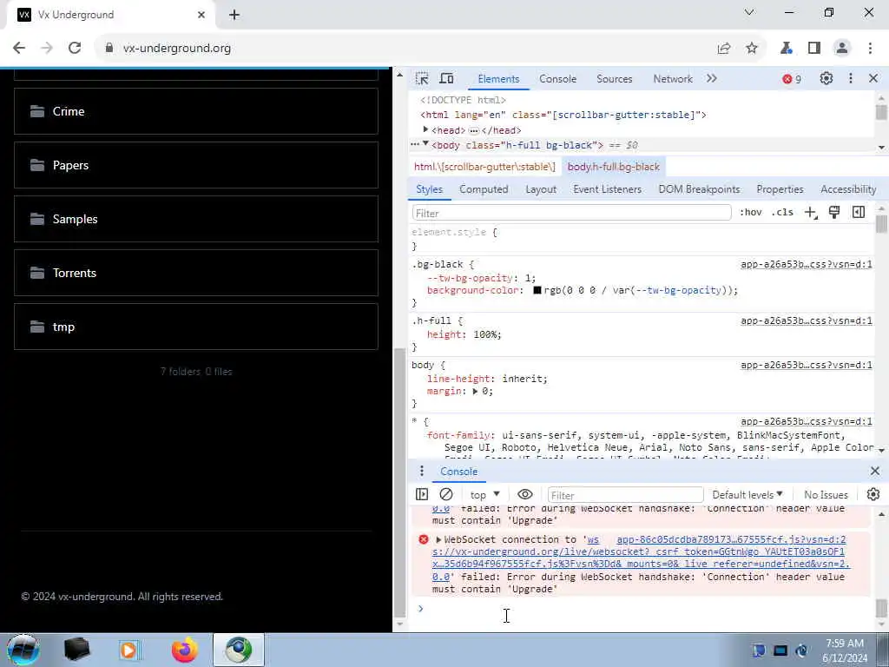889x667 pixels.
Task: Open Firefox from the taskbar
Action: (185, 650)
